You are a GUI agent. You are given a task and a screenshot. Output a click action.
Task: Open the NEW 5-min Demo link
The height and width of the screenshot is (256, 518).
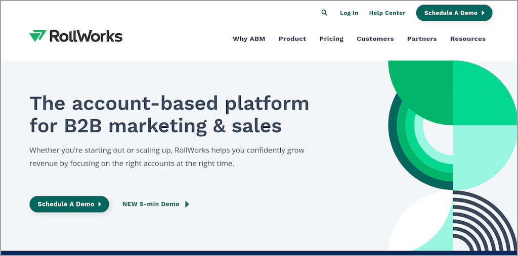(x=151, y=204)
